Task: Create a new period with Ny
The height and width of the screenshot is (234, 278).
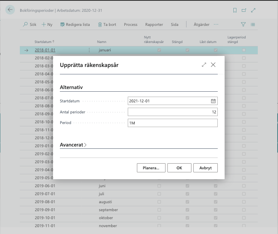Action: coord(47,24)
